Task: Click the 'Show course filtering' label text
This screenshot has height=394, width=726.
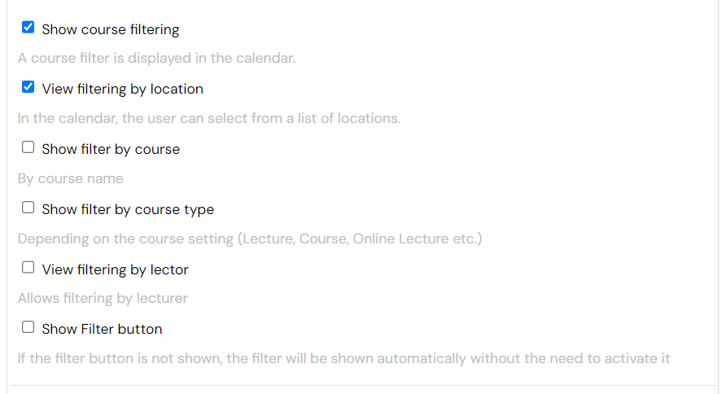Action: coord(111,29)
